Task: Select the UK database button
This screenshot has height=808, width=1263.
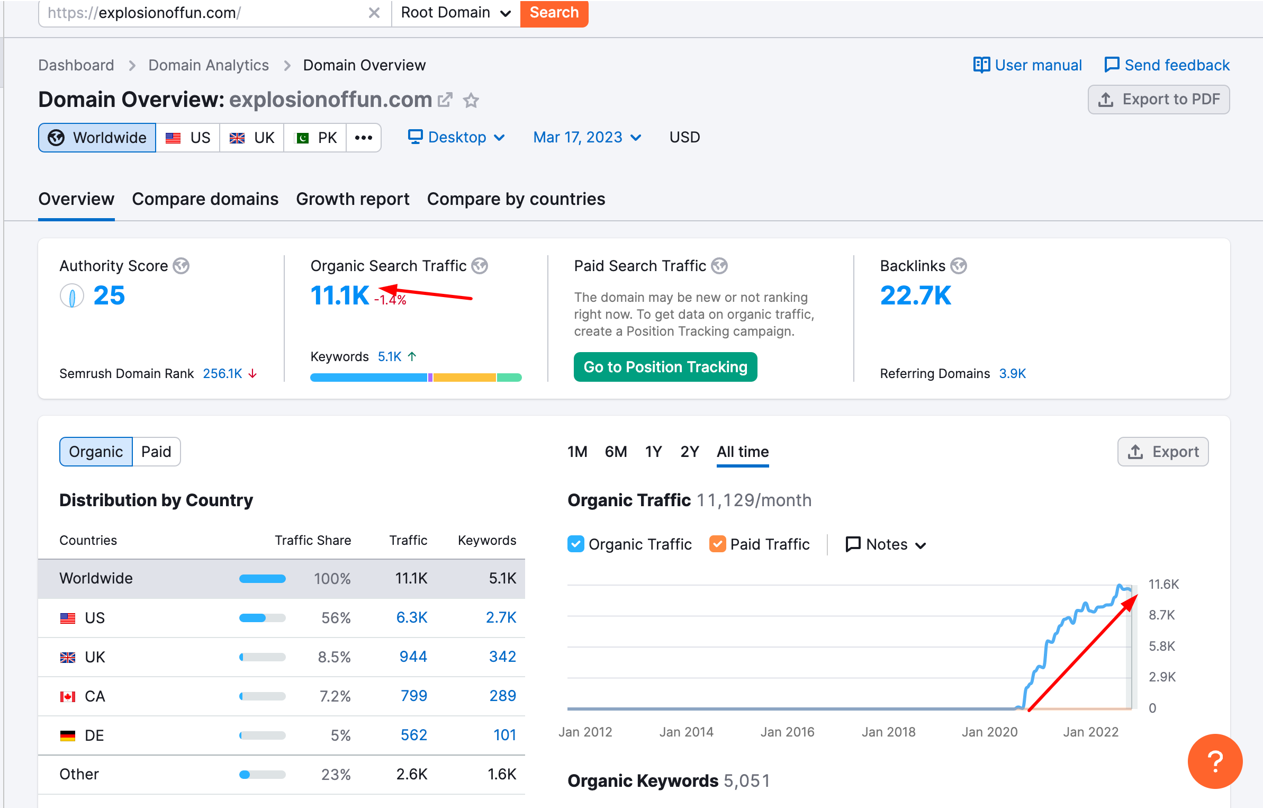Action: point(251,138)
